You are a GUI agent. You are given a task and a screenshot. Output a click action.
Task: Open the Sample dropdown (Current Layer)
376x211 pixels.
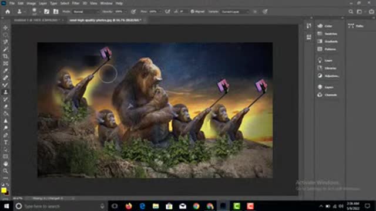[x=235, y=12]
